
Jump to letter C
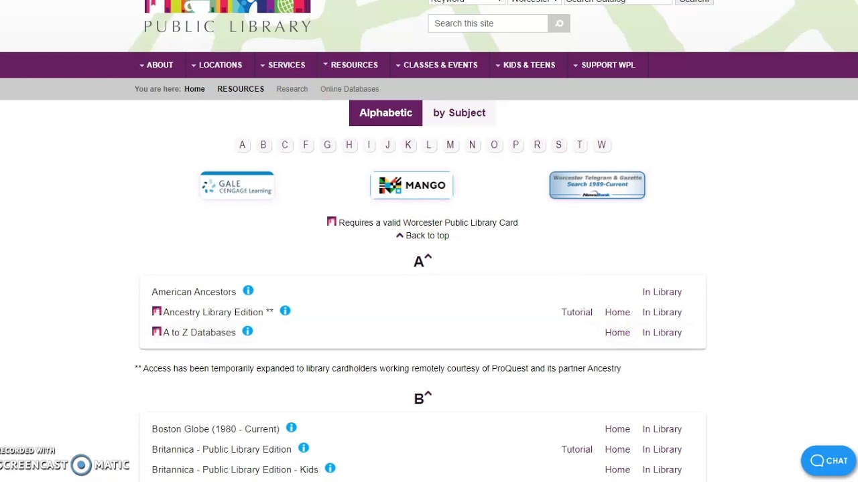click(x=285, y=145)
